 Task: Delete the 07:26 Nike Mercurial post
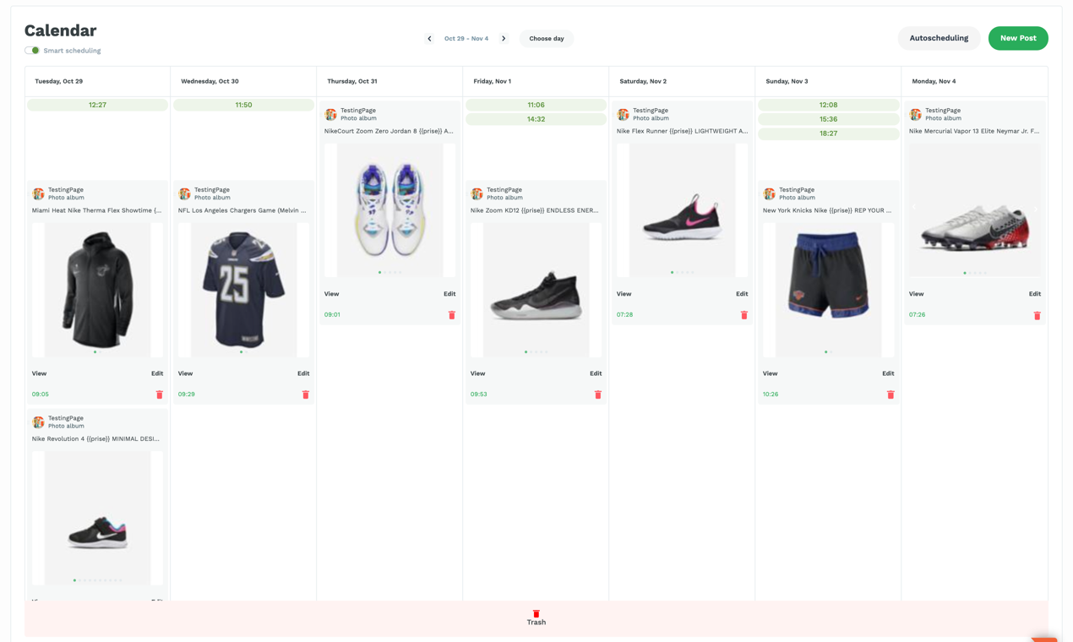(x=1037, y=315)
